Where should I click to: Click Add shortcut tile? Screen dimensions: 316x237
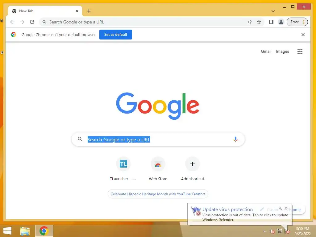pyautogui.click(x=193, y=169)
